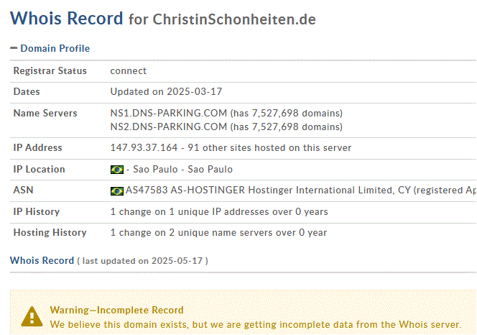Click the Whois Record section heading
Viewport: 477px width, 335px height.
(x=42, y=261)
